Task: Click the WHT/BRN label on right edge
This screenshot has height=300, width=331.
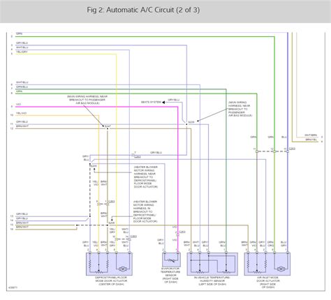Action: click(311, 135)
